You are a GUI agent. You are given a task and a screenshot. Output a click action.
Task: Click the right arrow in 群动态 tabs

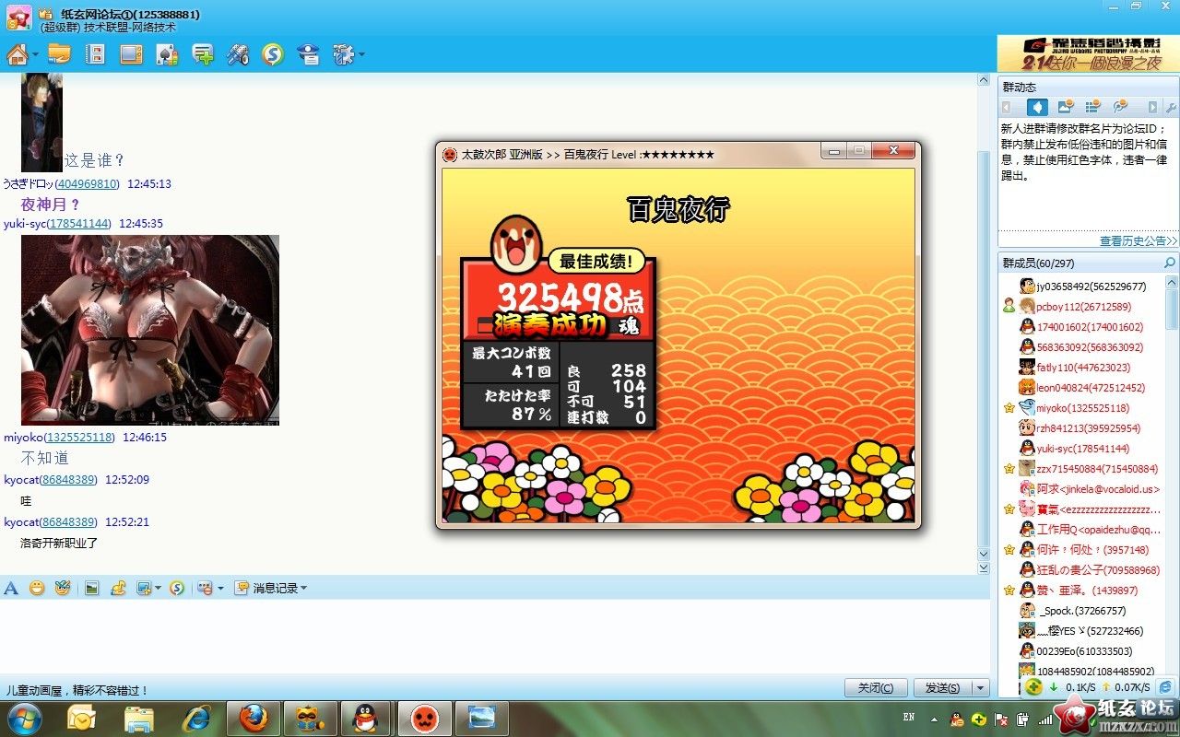tap(1152, 108)
